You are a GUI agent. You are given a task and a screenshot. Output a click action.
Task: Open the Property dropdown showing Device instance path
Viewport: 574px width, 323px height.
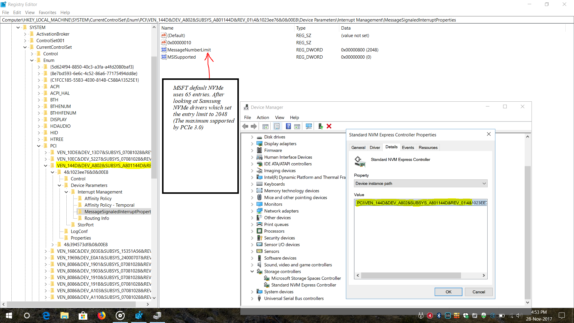[x=421, y=183]
